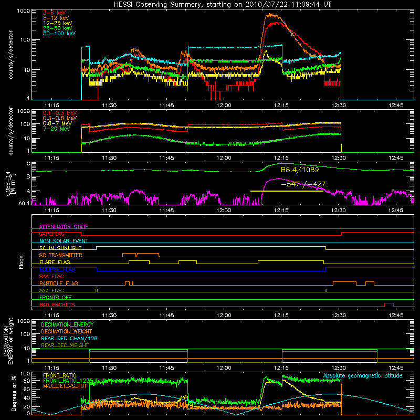420x420 pixels.
Task: Select the ECLIPSE_FLAG label
Action: pos(57,269)
